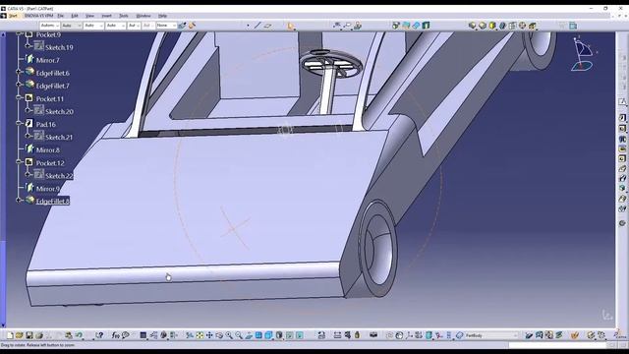Collapse the Pocket.11 tree node
This screenshot has width=629, height=354.
pos(19,97)
